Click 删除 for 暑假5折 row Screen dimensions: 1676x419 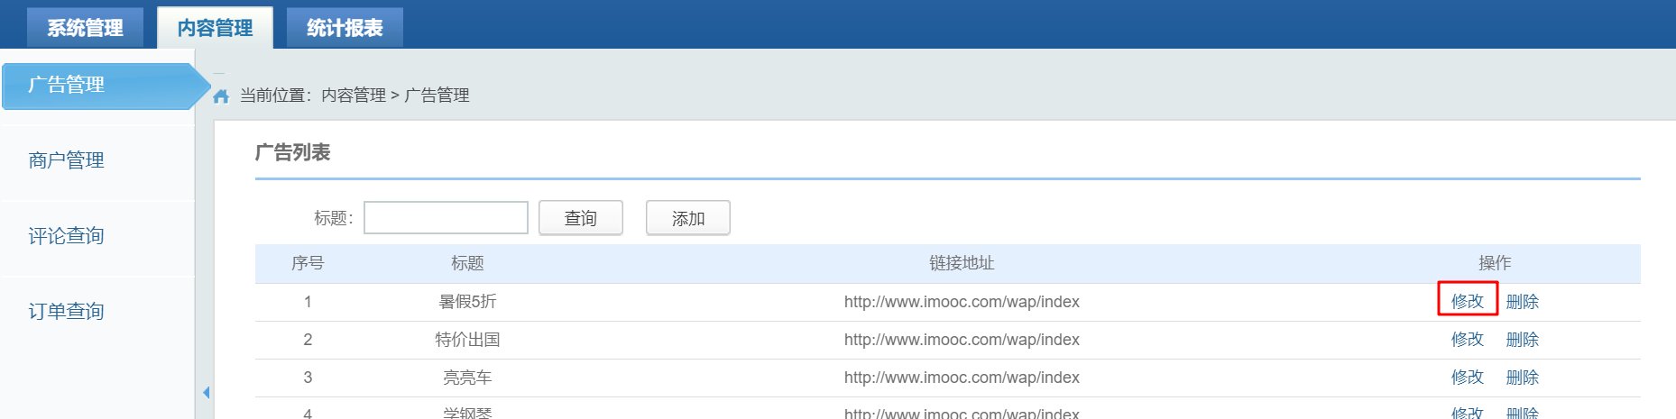click(1523, 302)
